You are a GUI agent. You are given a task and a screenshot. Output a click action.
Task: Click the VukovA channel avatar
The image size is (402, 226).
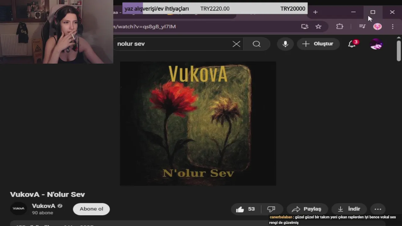19,209
